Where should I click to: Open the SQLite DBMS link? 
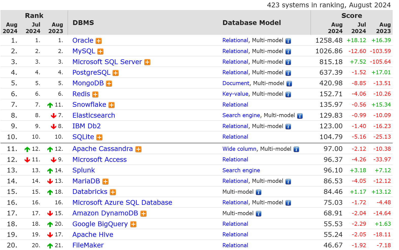tap(83, 137)
